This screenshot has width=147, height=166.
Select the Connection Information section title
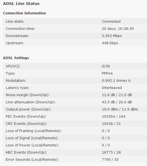[25, 13]
